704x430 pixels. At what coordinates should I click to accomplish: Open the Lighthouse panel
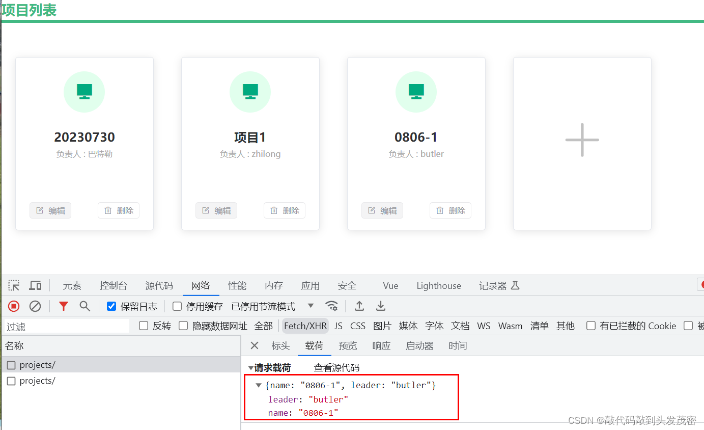(439, 286)
